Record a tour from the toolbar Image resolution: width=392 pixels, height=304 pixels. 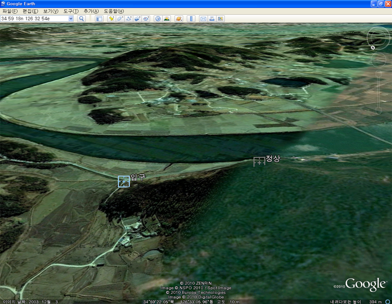[x=146, y=19]
